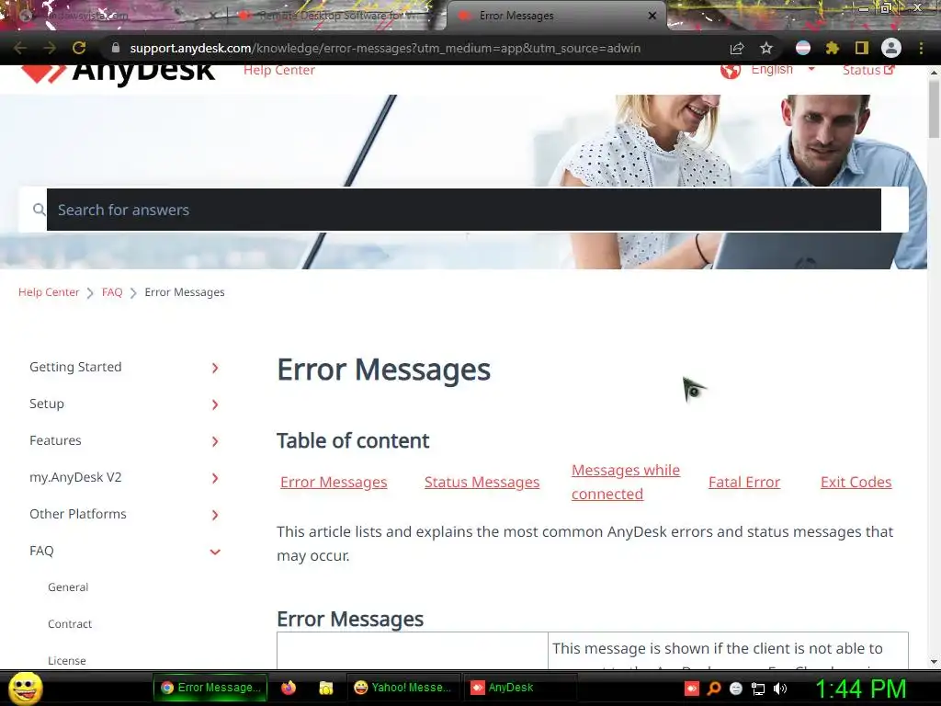
Task: Go to FAQ in breadcrumb
Action: (x=112, y=291)
